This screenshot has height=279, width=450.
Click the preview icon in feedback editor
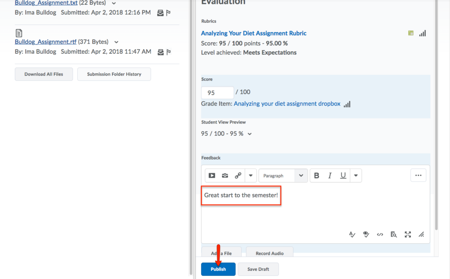coord(394,235)
